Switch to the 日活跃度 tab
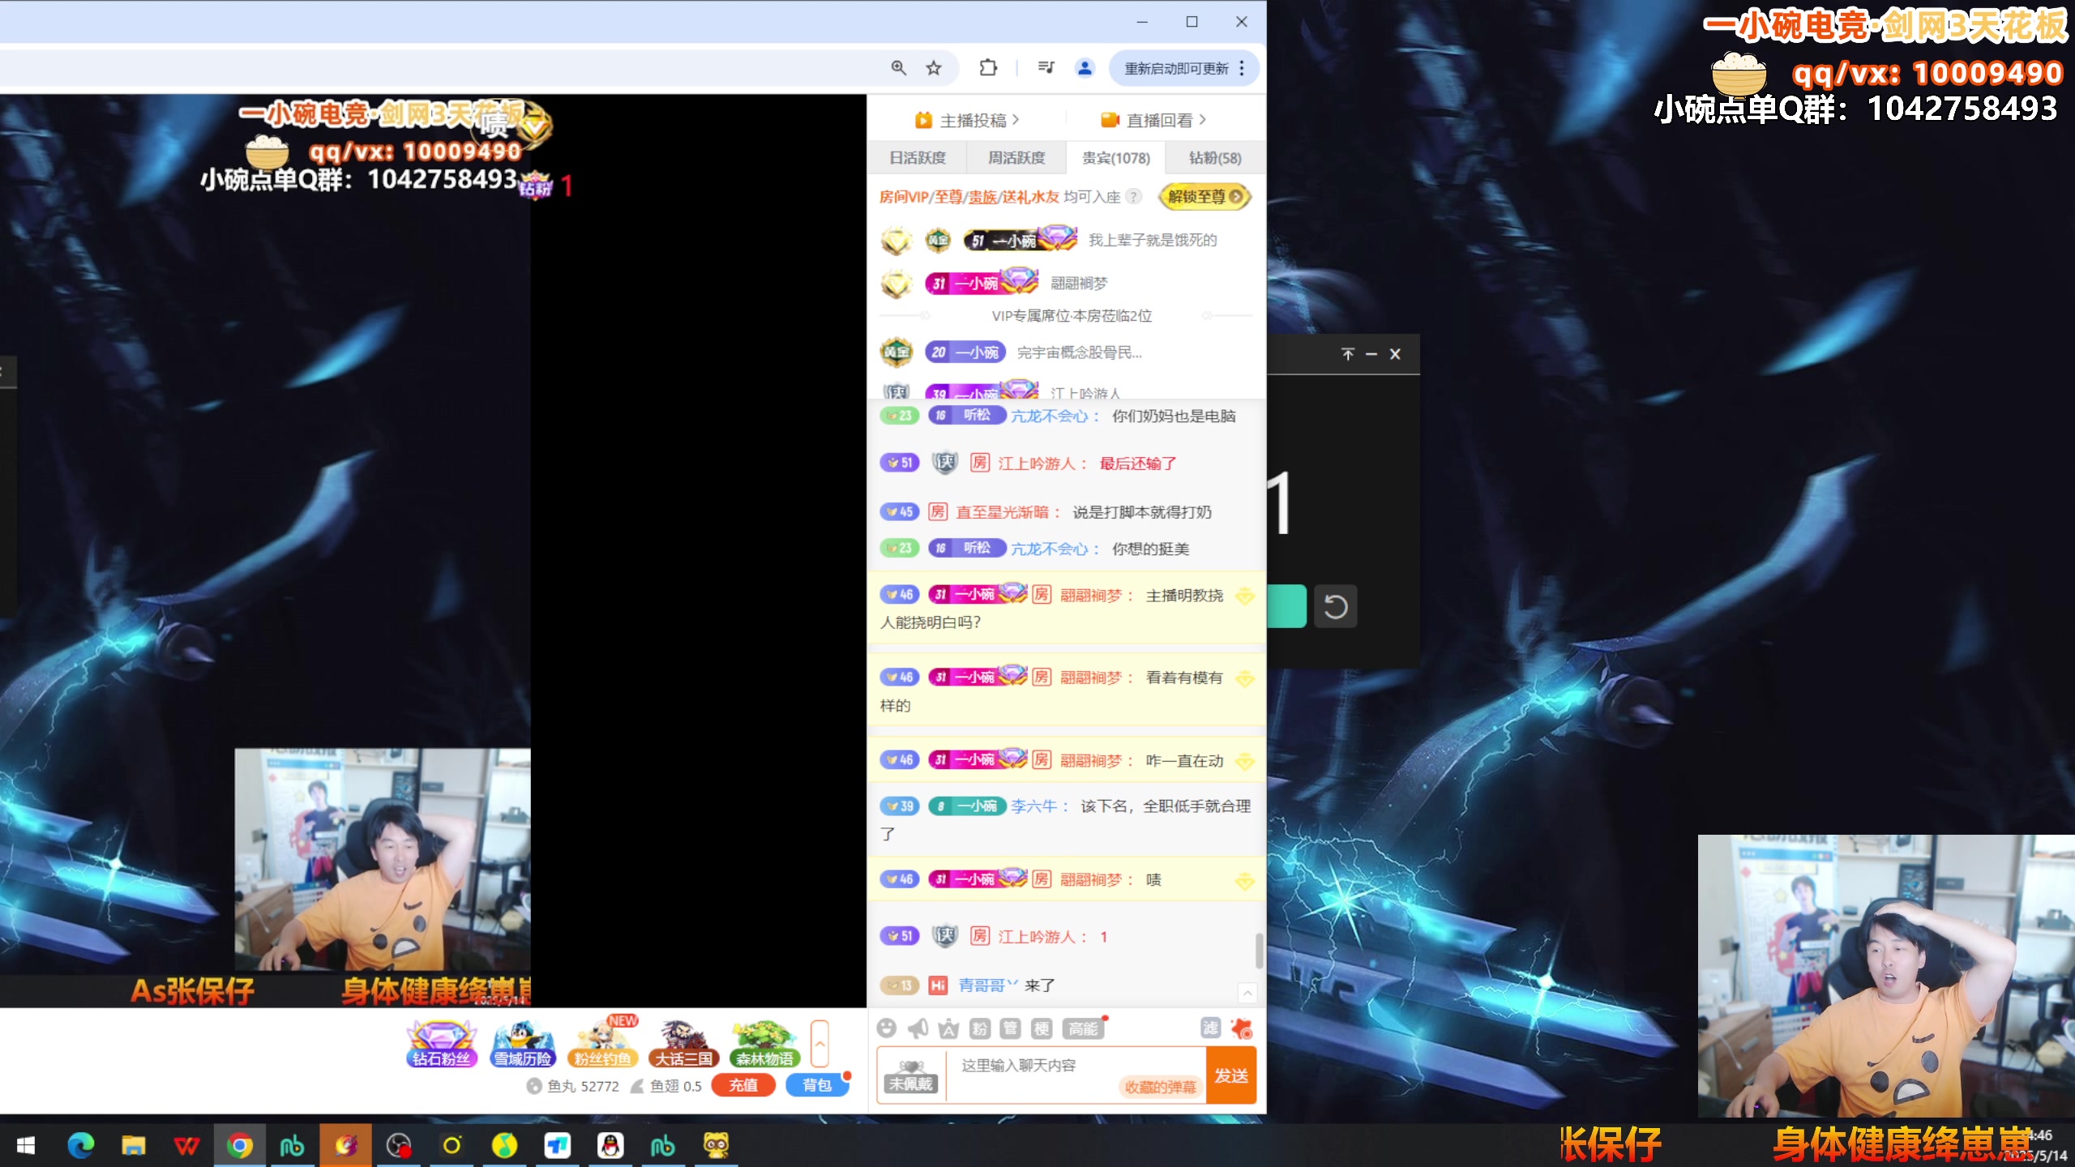2075x1167 pixels. pyautogui.click(x=918, y=158)
